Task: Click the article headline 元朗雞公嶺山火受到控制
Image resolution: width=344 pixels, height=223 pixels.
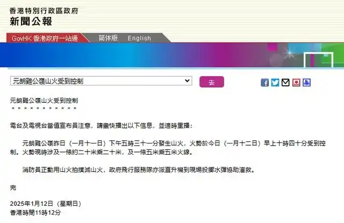Action: click(44, 100)
